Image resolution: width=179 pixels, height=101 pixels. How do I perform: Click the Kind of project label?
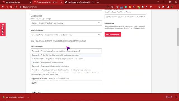[37, 30]
